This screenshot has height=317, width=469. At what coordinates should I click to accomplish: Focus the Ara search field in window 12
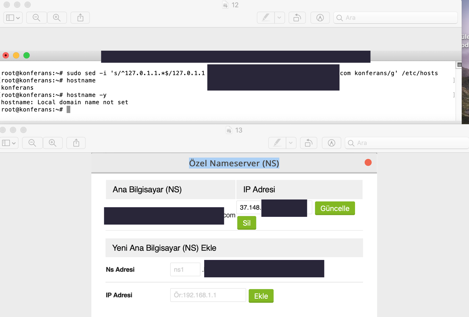coord(396,18)
